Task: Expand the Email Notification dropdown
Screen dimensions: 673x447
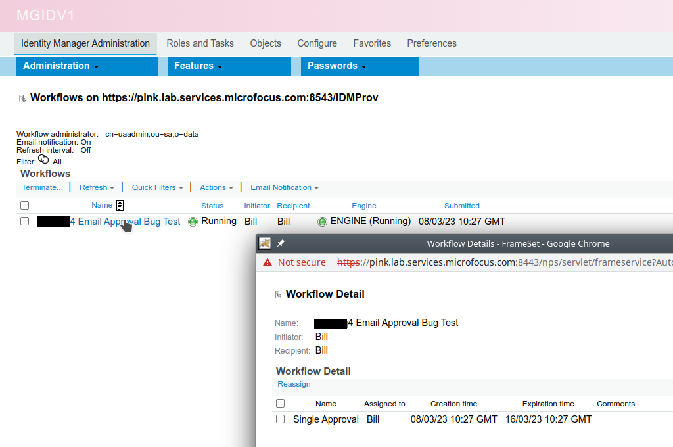Action: coord(284,187)
